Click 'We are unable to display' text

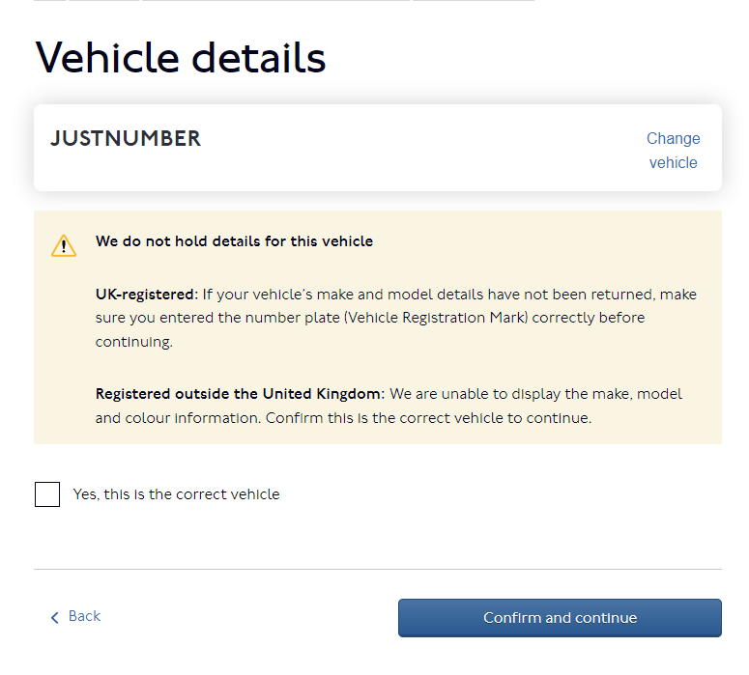(474, 394)
